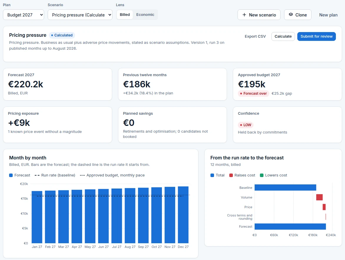Screen dimensions: 345x260
Task: Click 'Cross terms and rounding' row label
Action: tap(240, 217)
